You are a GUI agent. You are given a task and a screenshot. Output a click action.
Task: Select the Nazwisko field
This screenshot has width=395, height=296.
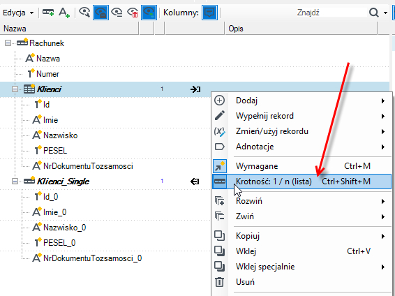tap(61, 135)
